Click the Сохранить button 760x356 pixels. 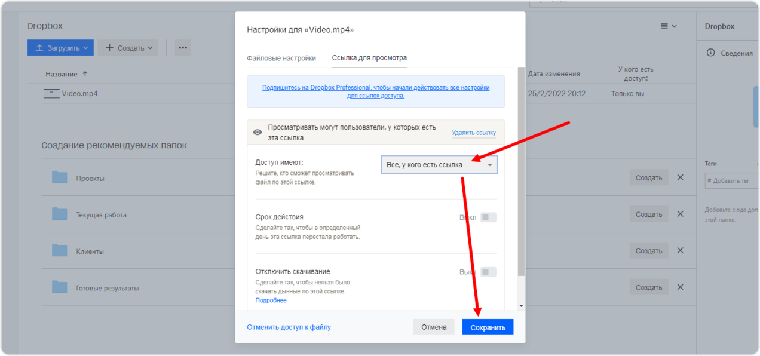(x=488, y=327)
